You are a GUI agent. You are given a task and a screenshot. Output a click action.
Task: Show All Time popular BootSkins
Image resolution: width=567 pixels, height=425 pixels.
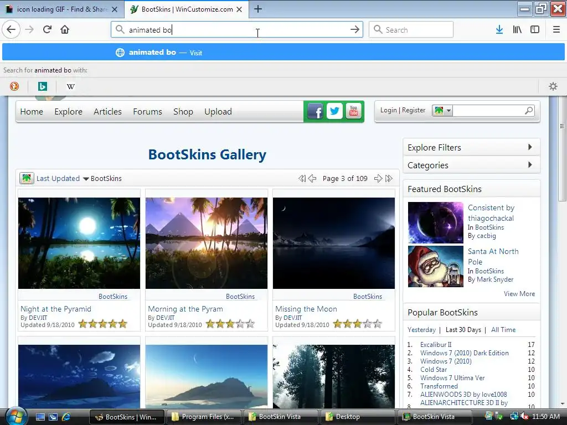click(x=503, y=330)
